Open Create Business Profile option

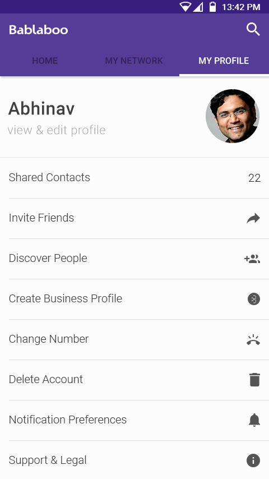(134, 299)
